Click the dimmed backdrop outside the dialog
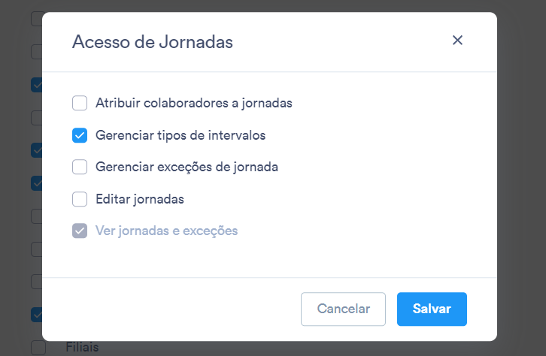This screenshot has height=356, width=546. point(522,173)
